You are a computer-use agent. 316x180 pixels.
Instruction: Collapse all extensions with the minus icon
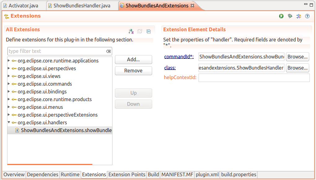[x=148, y=31]
